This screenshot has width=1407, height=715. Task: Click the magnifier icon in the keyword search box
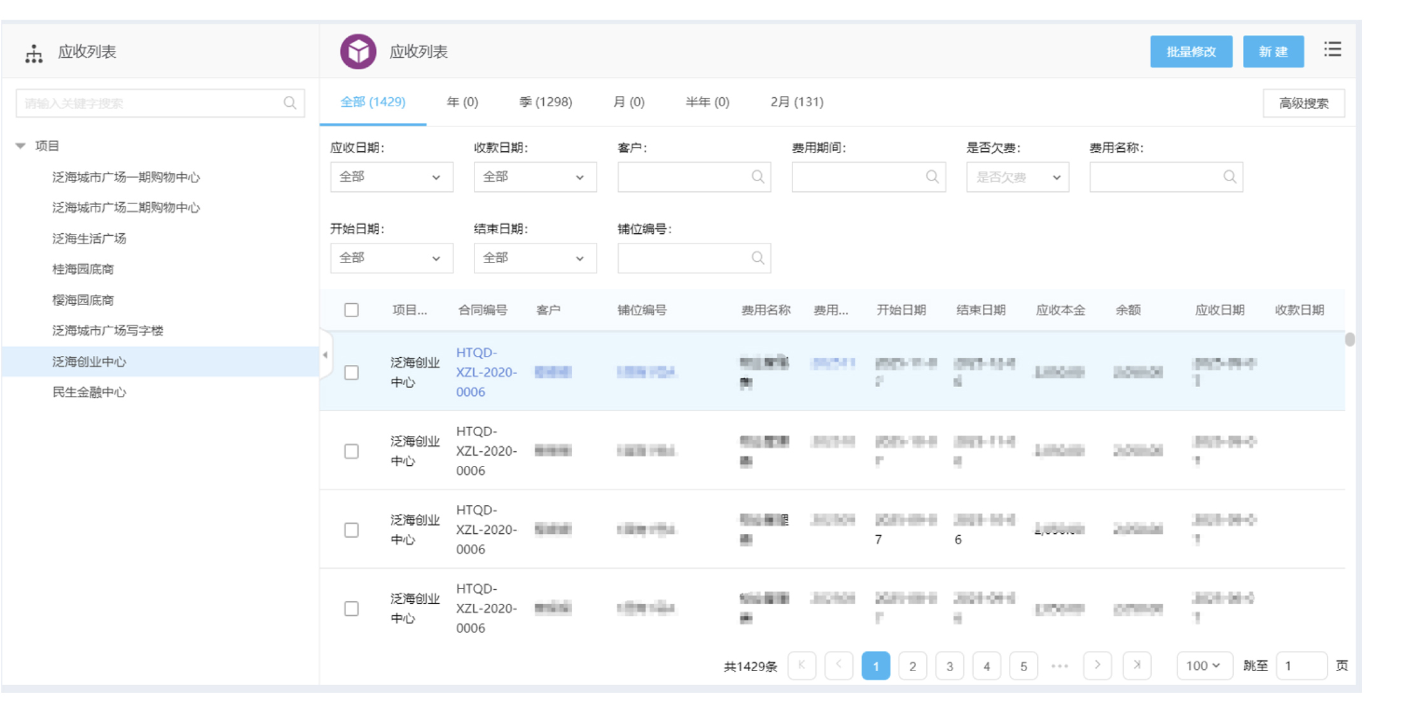(290, 103)
